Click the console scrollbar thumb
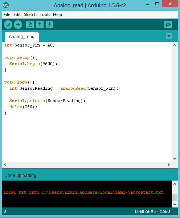 tap(175, 198)
